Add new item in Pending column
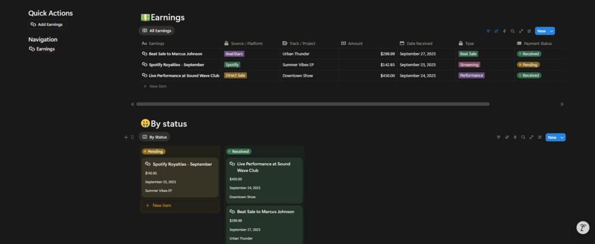 coord(161,206)
